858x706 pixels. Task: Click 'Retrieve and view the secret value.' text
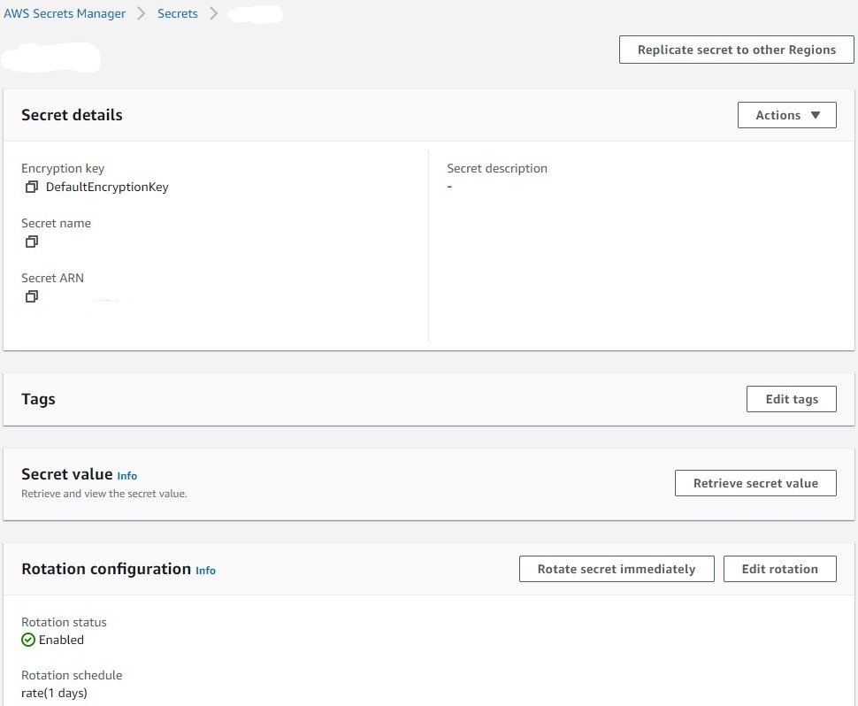pos(104,494)
